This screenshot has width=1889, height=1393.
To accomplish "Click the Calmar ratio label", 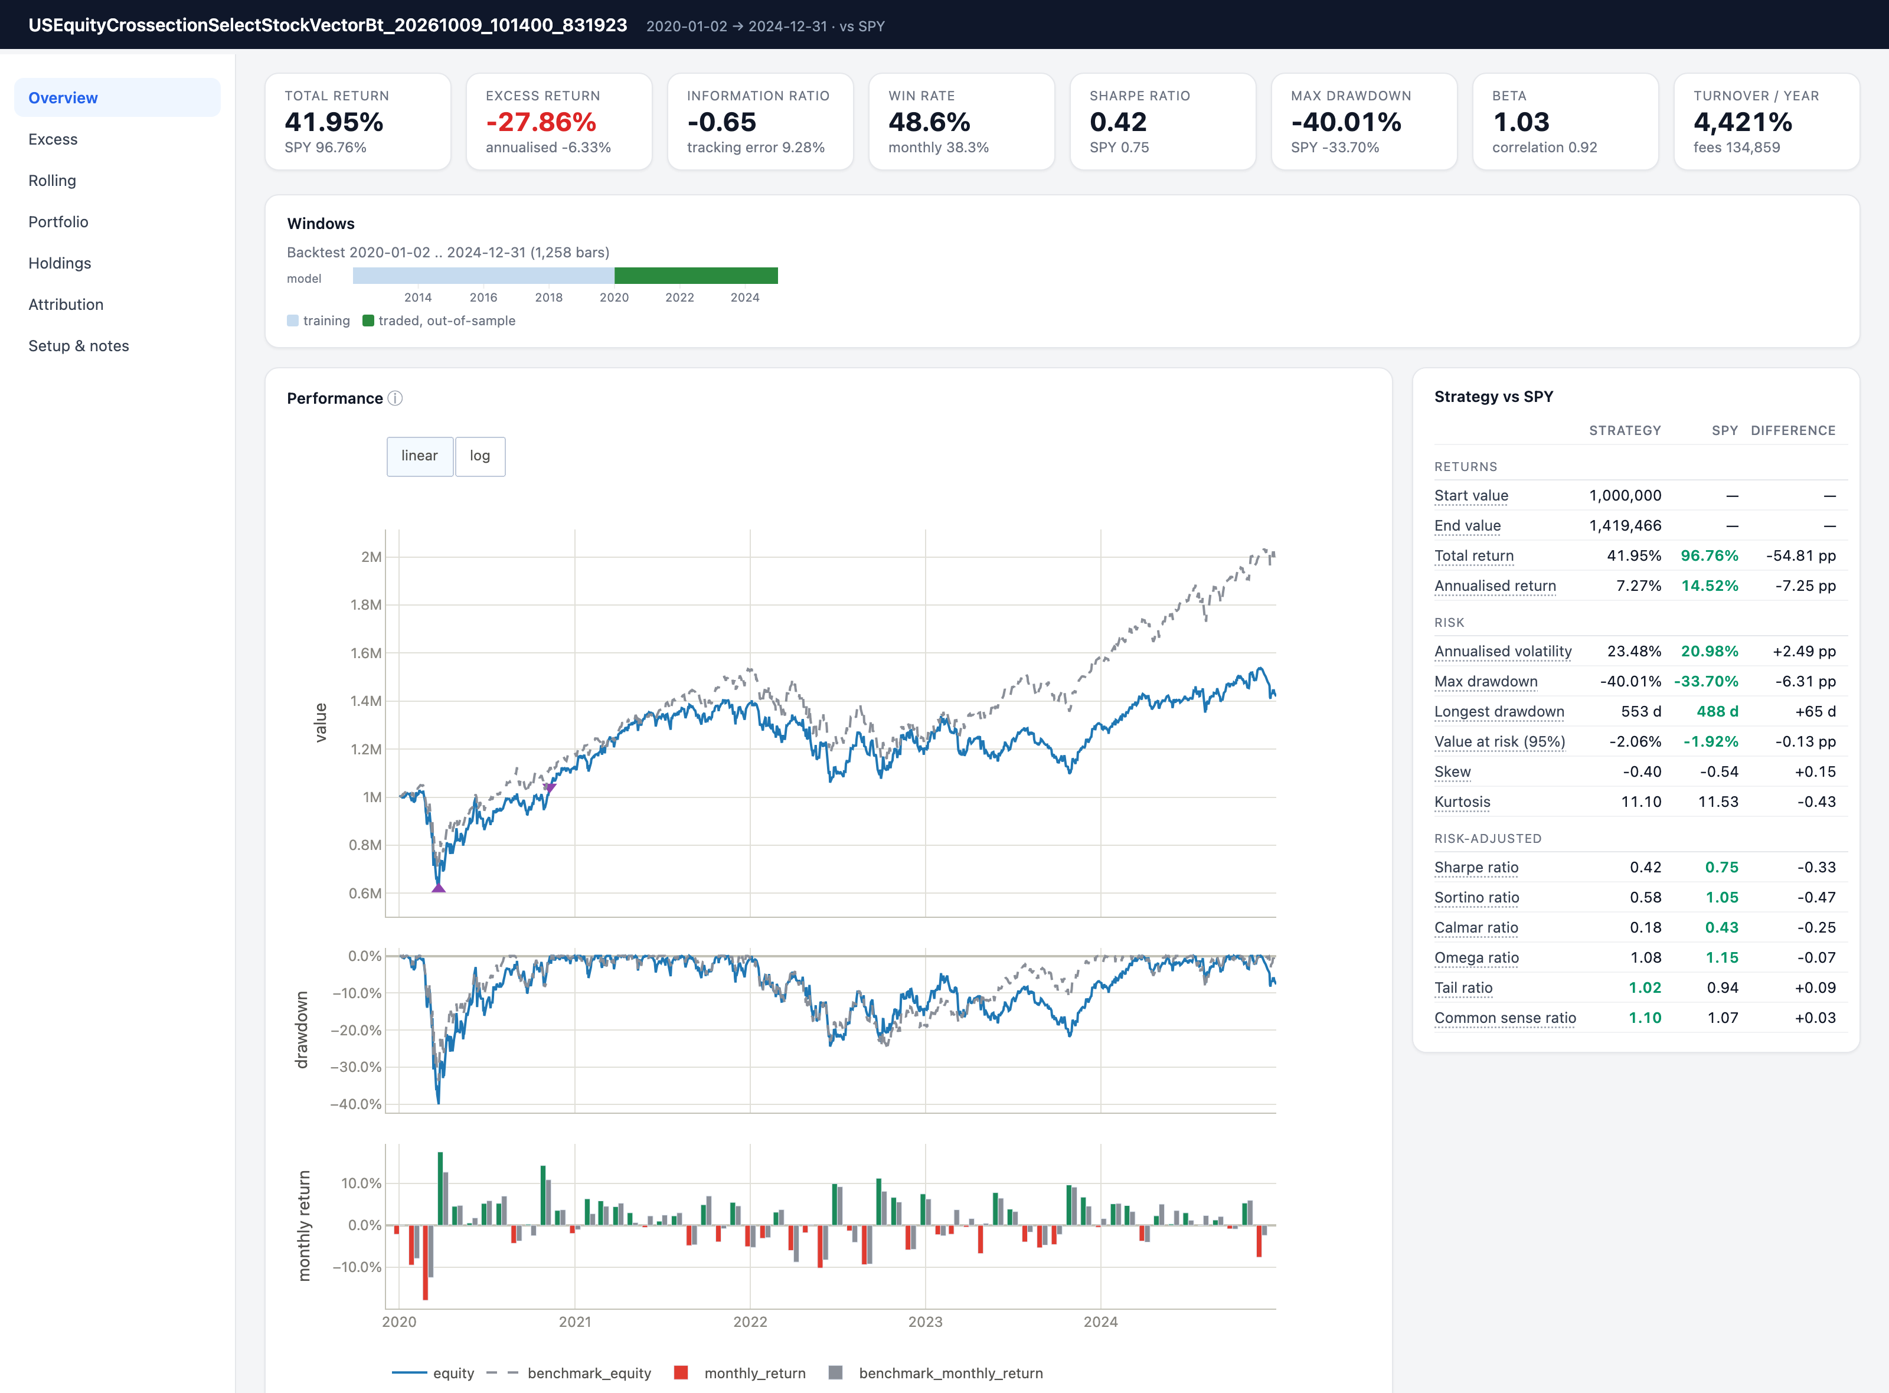I will click(1476, 927).
